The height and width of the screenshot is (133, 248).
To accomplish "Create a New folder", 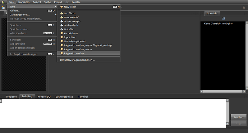I will pos(89,7).
